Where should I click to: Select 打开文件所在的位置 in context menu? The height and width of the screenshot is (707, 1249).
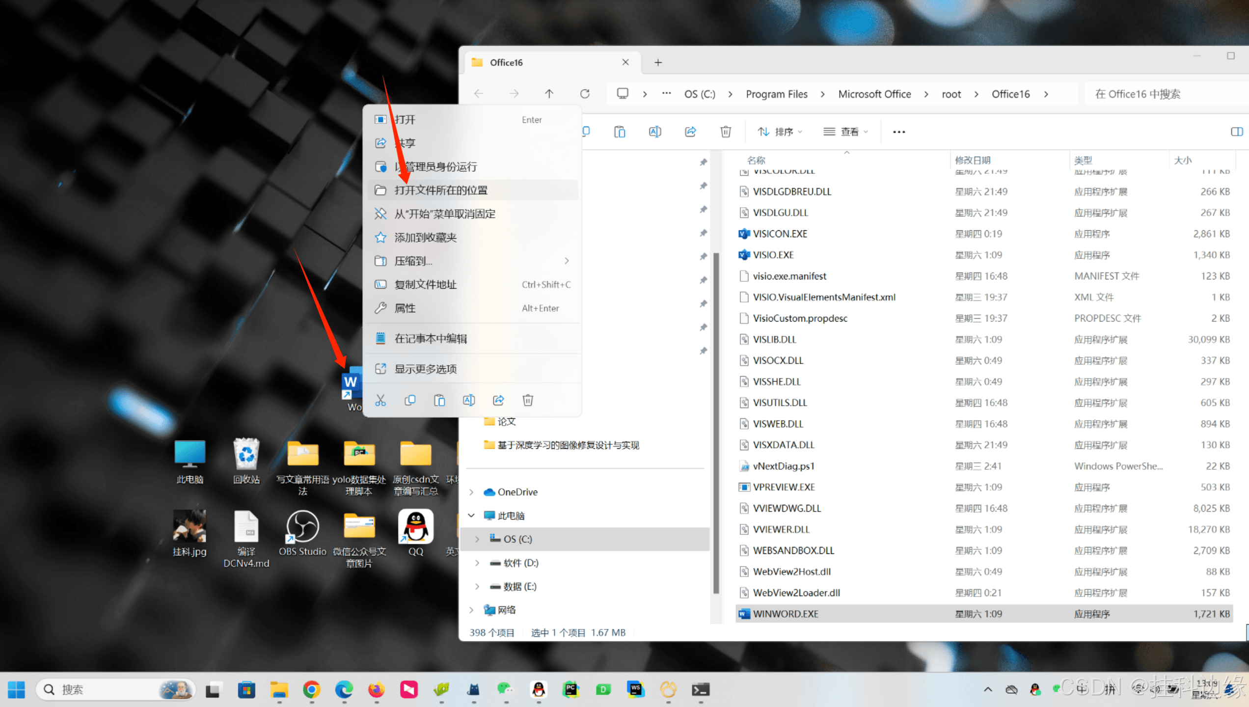tap(440, 190)
